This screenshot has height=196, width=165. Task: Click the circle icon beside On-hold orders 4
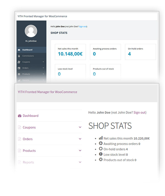[x=101, y=149]
